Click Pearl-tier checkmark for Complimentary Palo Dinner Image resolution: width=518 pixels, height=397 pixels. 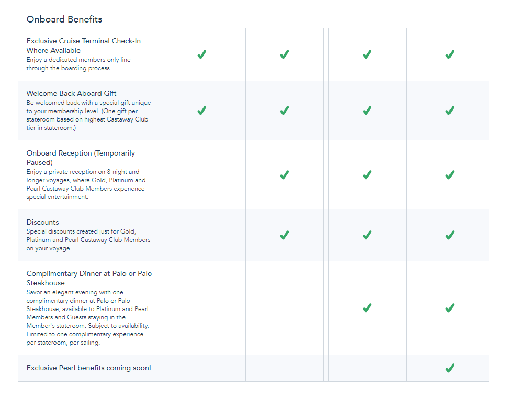pyautogui.click(x=449, y=308)
